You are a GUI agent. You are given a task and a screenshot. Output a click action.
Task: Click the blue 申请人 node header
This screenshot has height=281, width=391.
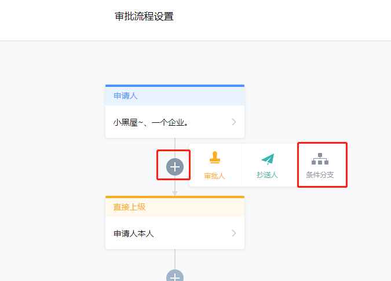[175, 96]
